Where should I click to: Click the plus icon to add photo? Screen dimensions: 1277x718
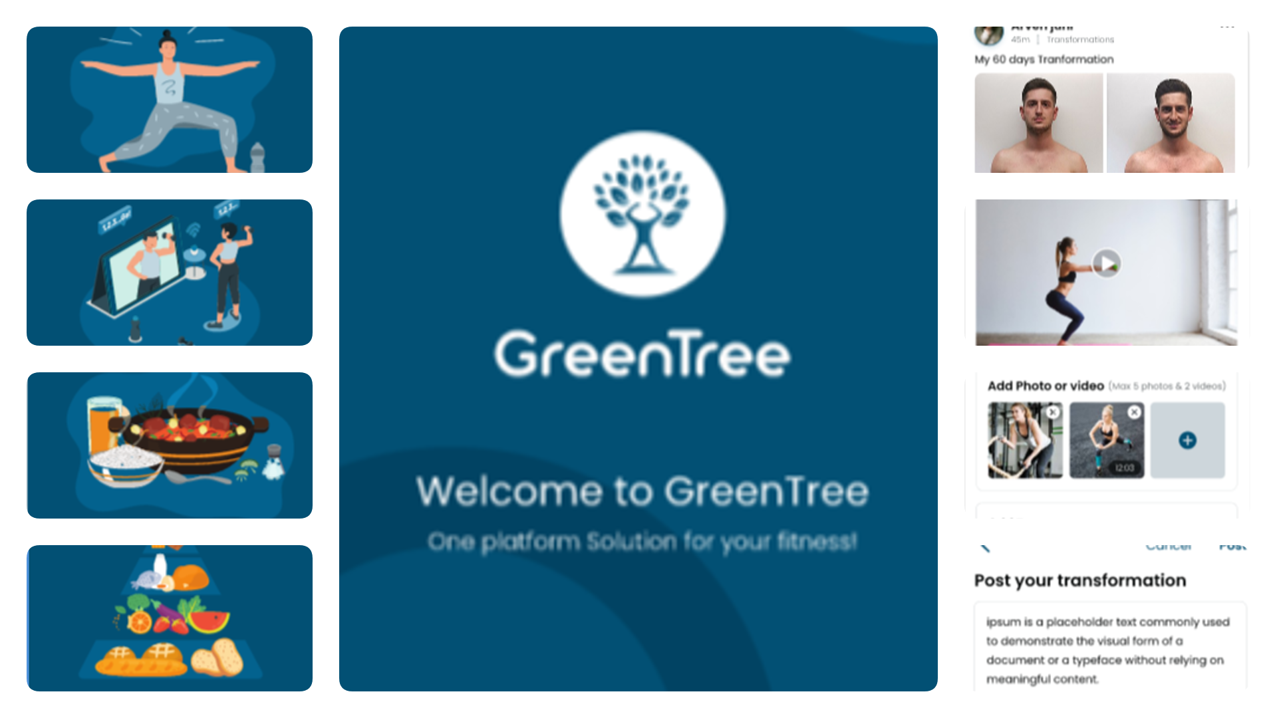pos(1187,440)
